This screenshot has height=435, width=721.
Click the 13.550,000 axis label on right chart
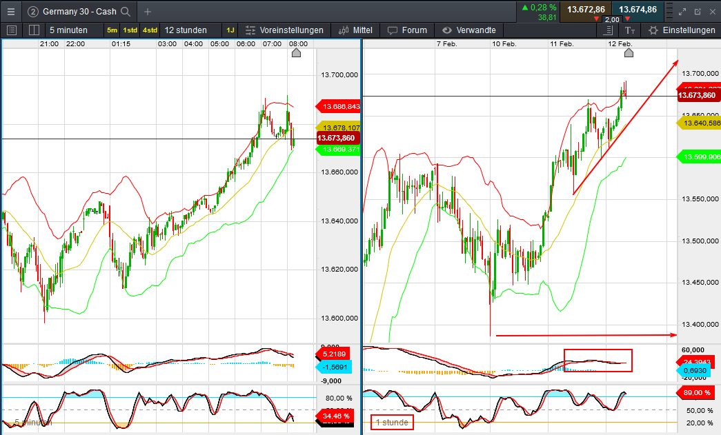[700, 199]
